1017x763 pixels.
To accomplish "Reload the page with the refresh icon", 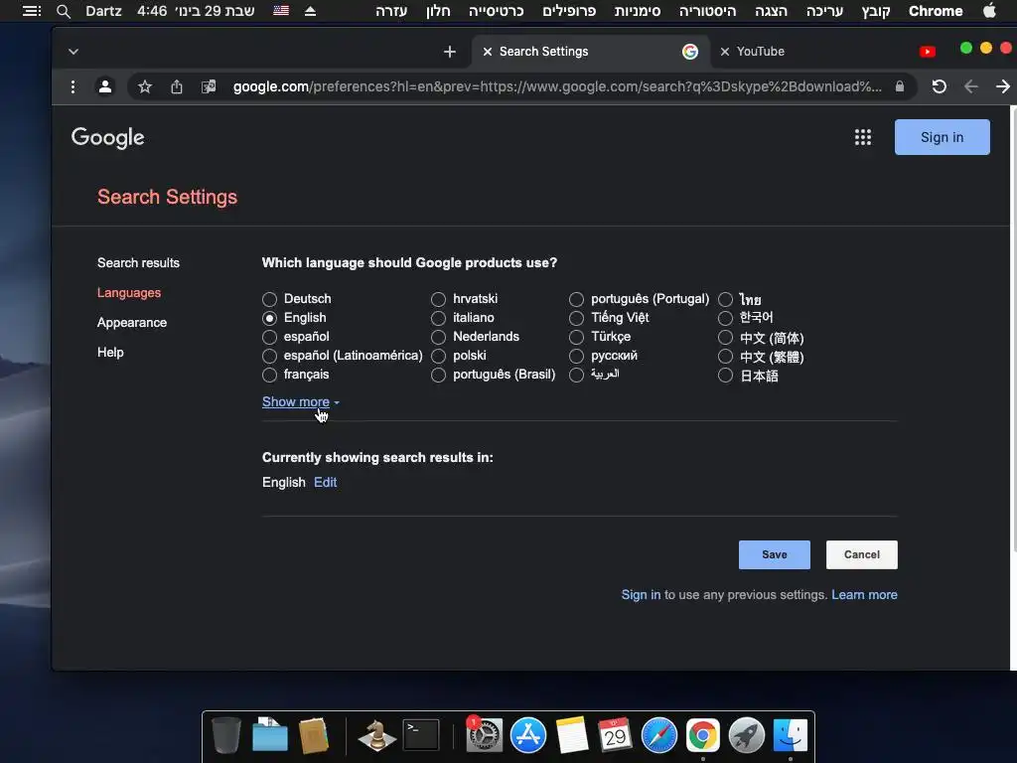I will coord(939,86).
